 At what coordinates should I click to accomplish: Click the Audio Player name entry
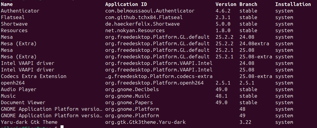[18, 89]
